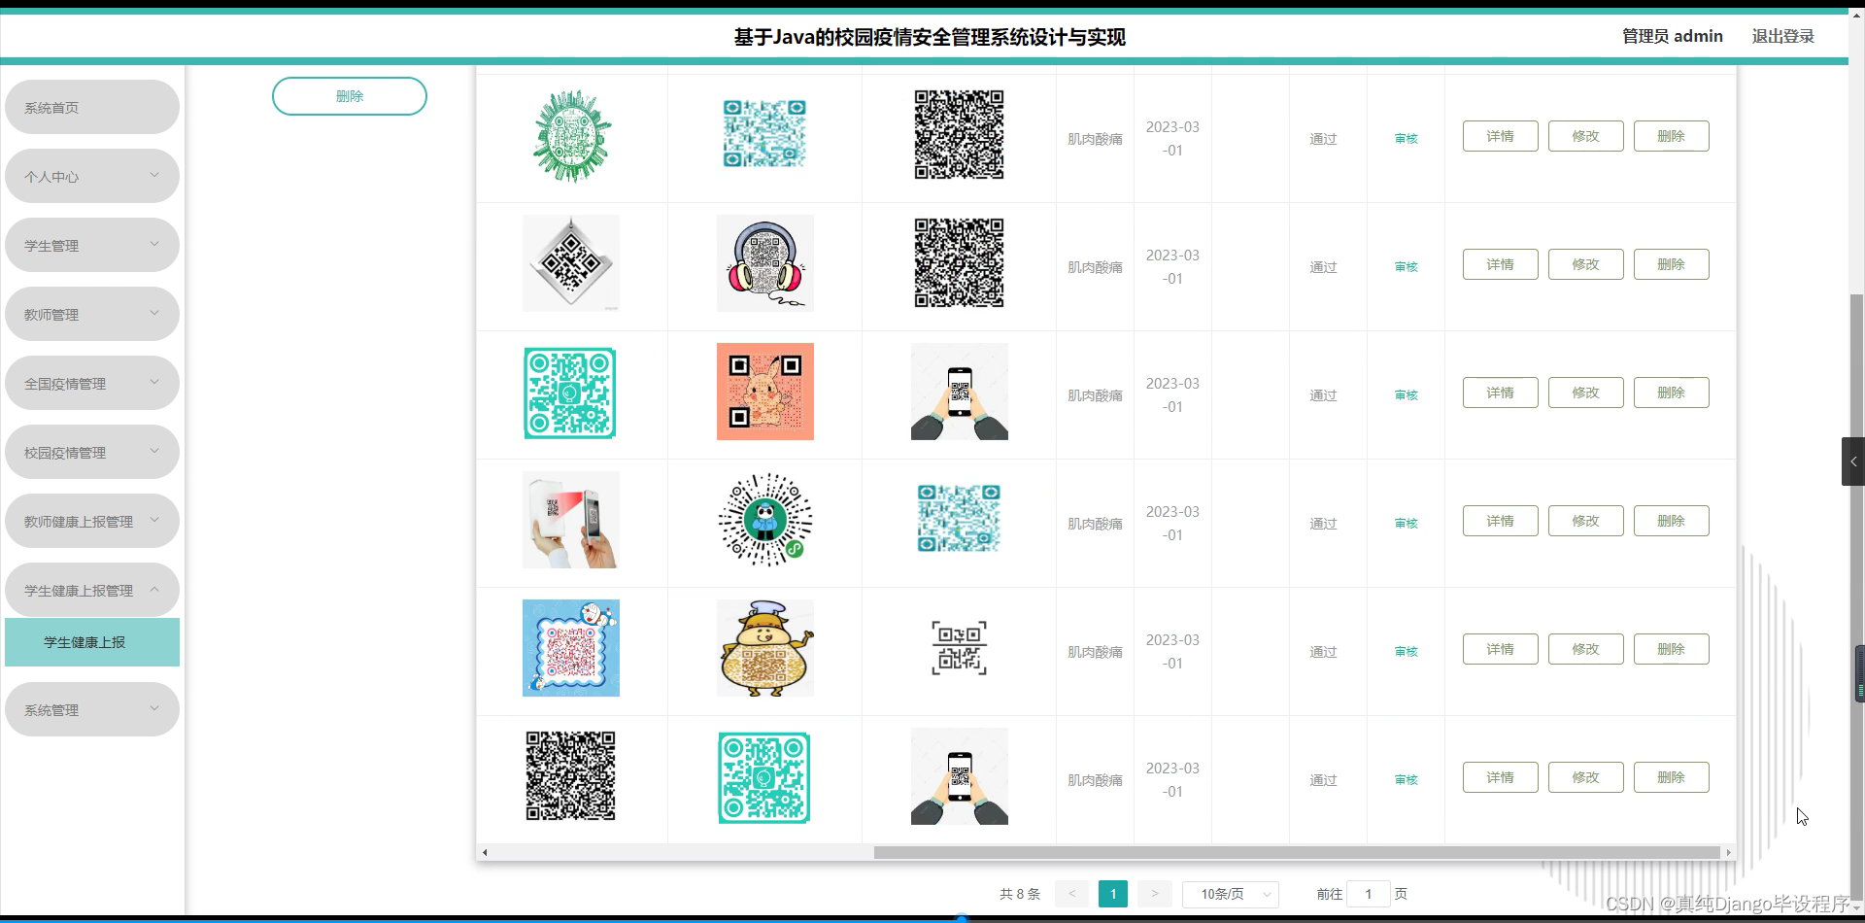
Task: Collapse the 学生健康上报管理 menu chevron
Action: coord(154,590)
